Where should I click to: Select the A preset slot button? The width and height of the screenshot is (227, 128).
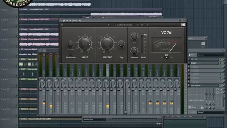[142, 25]
